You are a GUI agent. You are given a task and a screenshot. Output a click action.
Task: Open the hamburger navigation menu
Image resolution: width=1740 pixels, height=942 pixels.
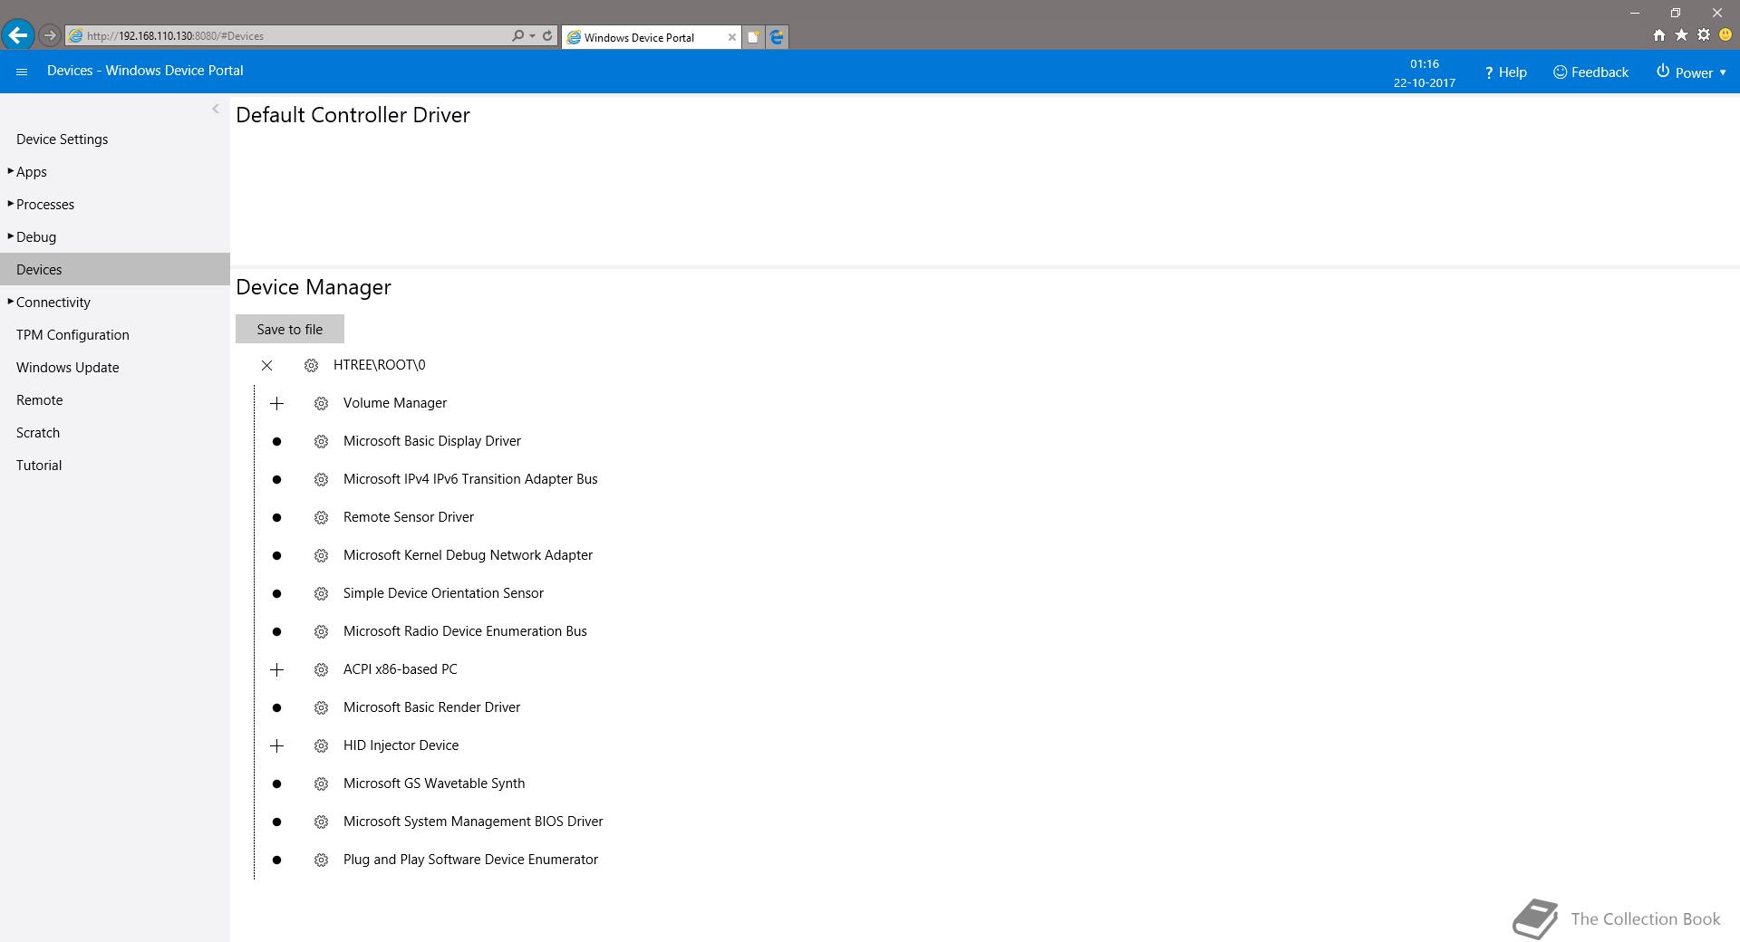[22, 72]
